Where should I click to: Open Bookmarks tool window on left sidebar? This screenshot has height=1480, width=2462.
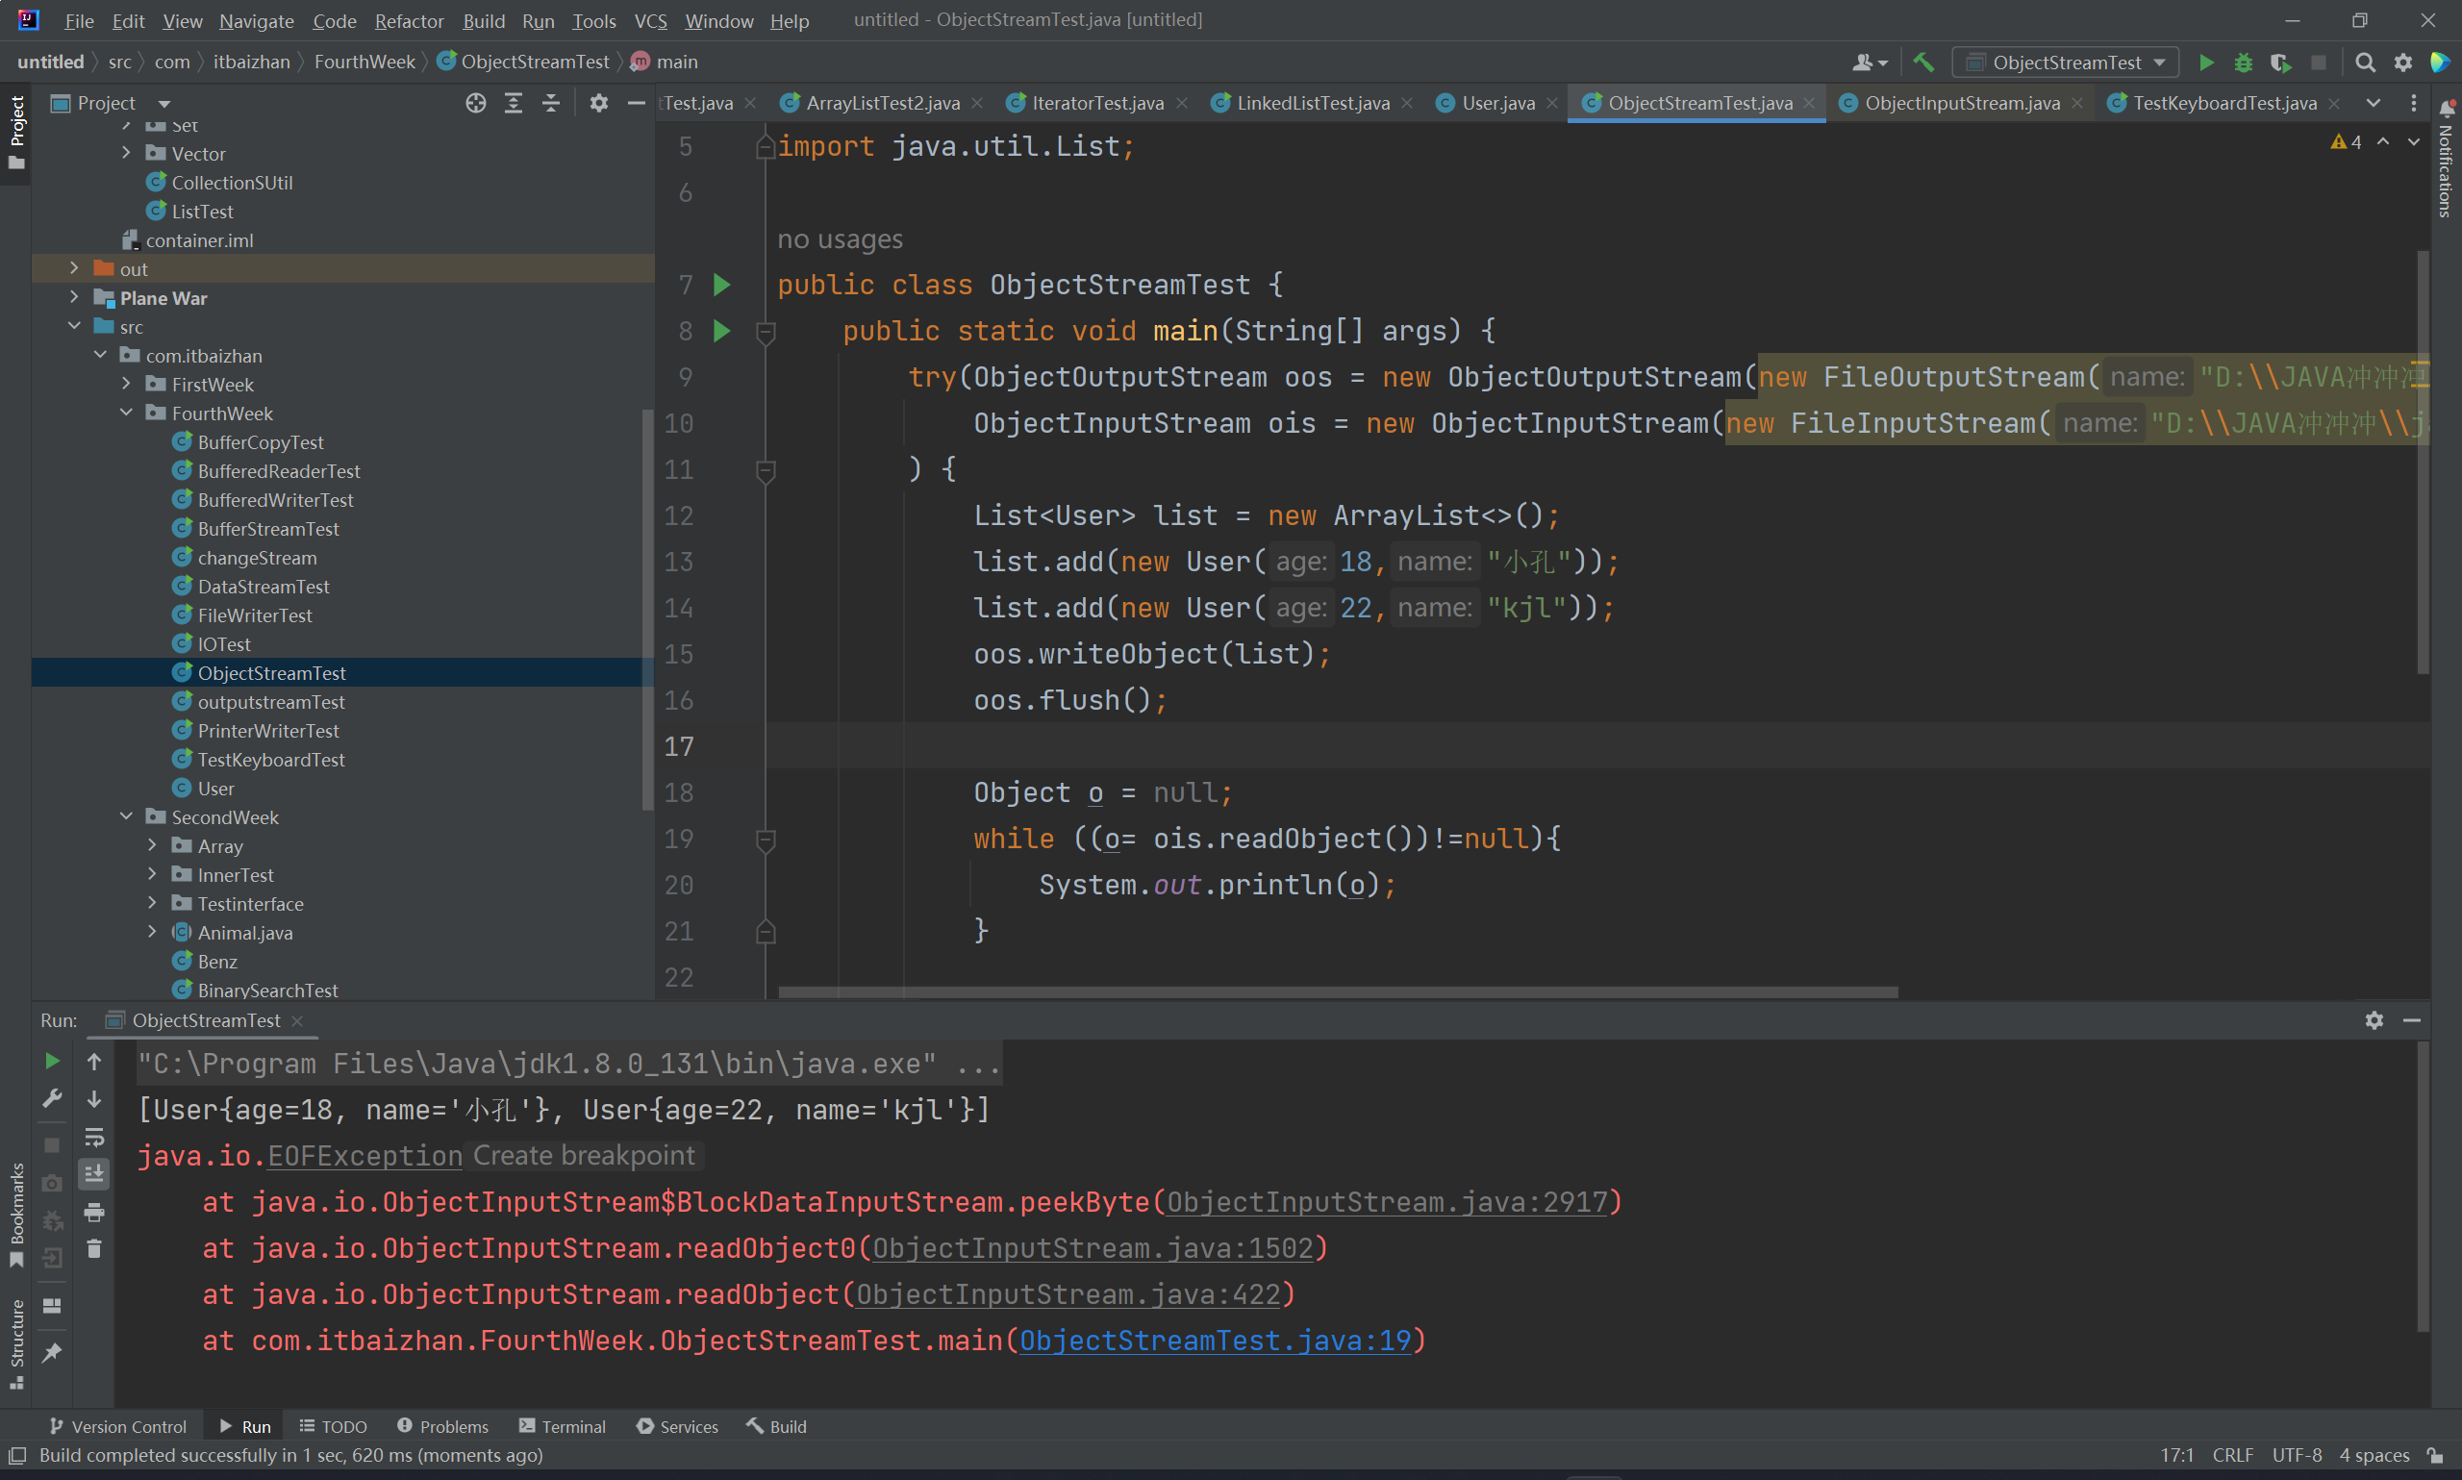click(x=16, y=1214)
